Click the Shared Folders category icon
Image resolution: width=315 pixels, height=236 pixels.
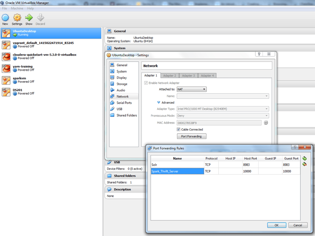(112, 115)
